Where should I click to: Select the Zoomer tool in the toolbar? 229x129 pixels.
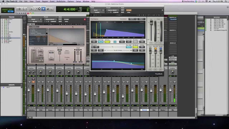(x=31, y=9)
